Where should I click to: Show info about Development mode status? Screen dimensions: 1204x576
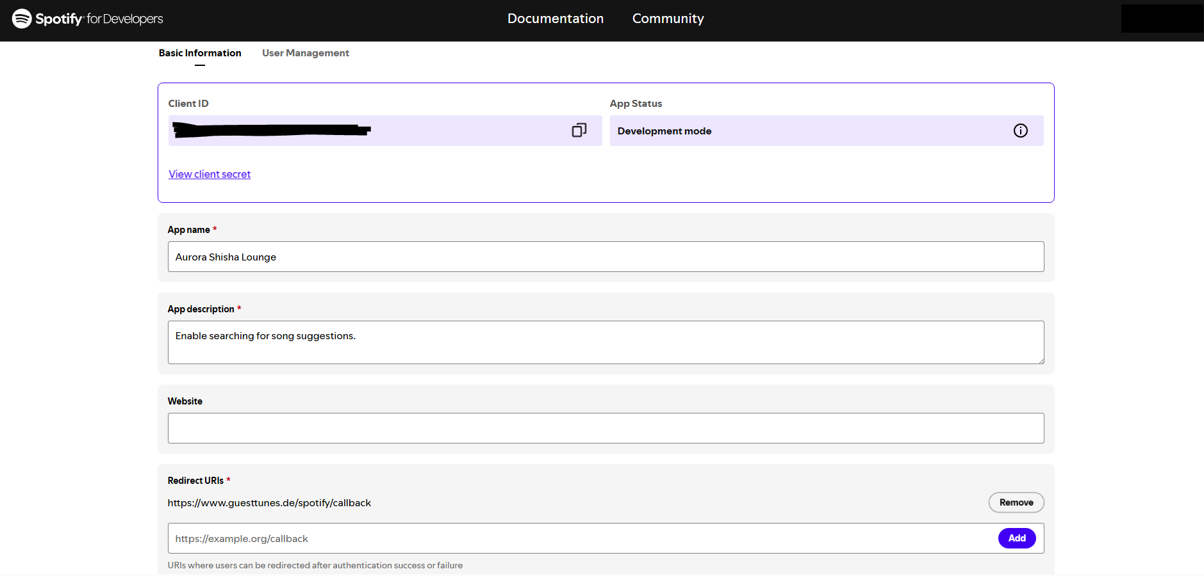click(x=1020, y=131)
